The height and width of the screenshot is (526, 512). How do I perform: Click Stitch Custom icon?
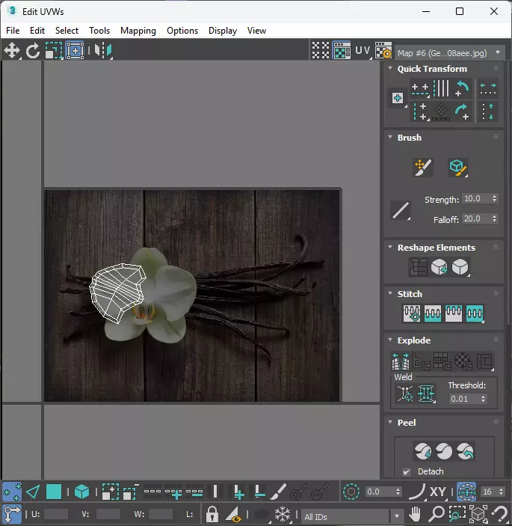click(x=475, y=314)
